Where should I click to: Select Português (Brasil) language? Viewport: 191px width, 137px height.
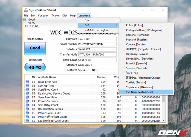[146, 30]
